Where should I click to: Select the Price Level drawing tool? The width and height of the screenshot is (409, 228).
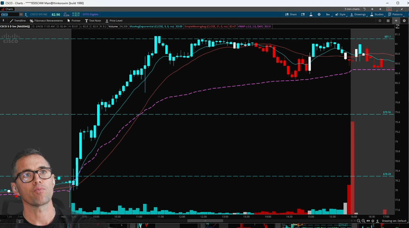(113, 21)
